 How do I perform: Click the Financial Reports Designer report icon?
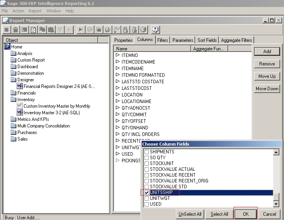coord(19,86)
